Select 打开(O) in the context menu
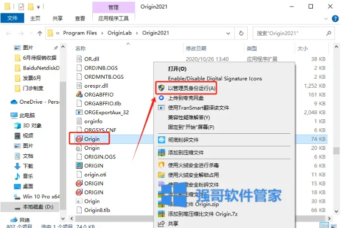The image size is (345, 228). pos(224,69)
